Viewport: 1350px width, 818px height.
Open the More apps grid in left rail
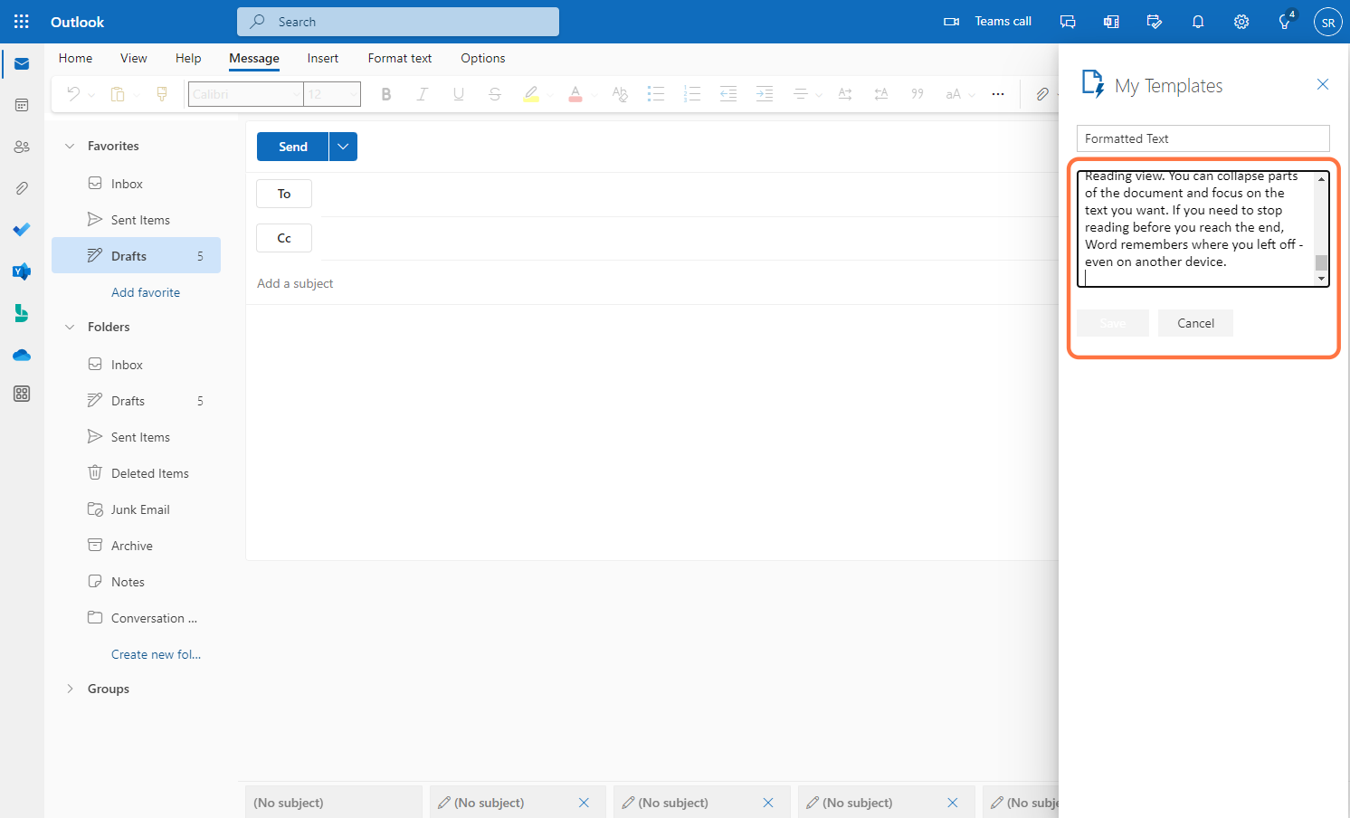22,394
